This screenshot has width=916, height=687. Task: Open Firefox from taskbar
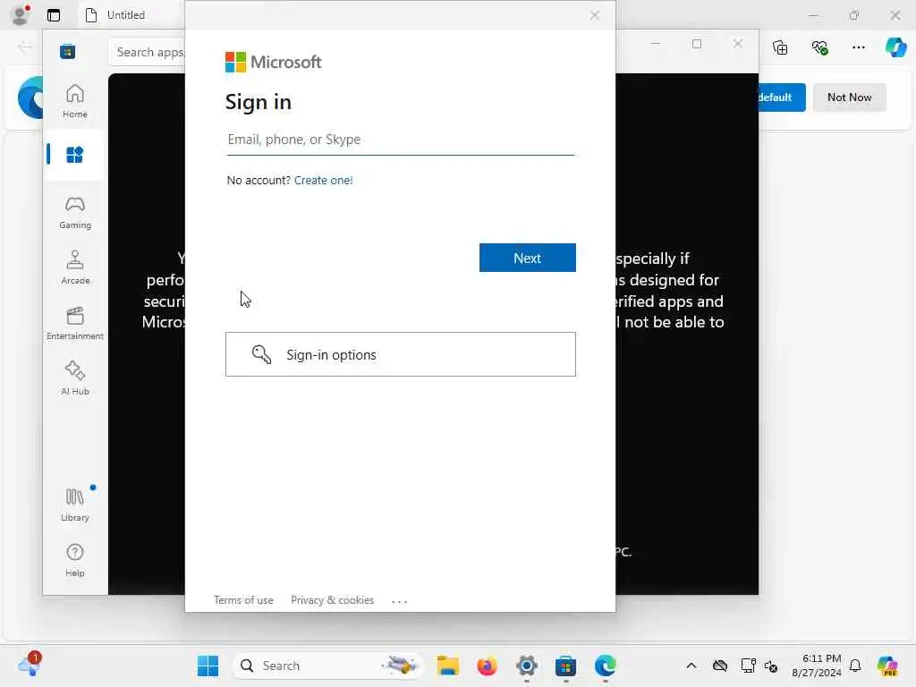[487, 666]
